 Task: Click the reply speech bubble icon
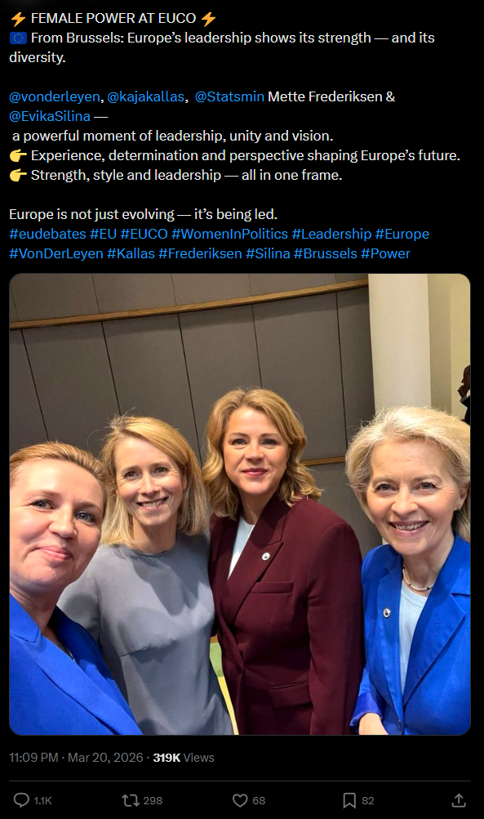click(x=21, y=799)
